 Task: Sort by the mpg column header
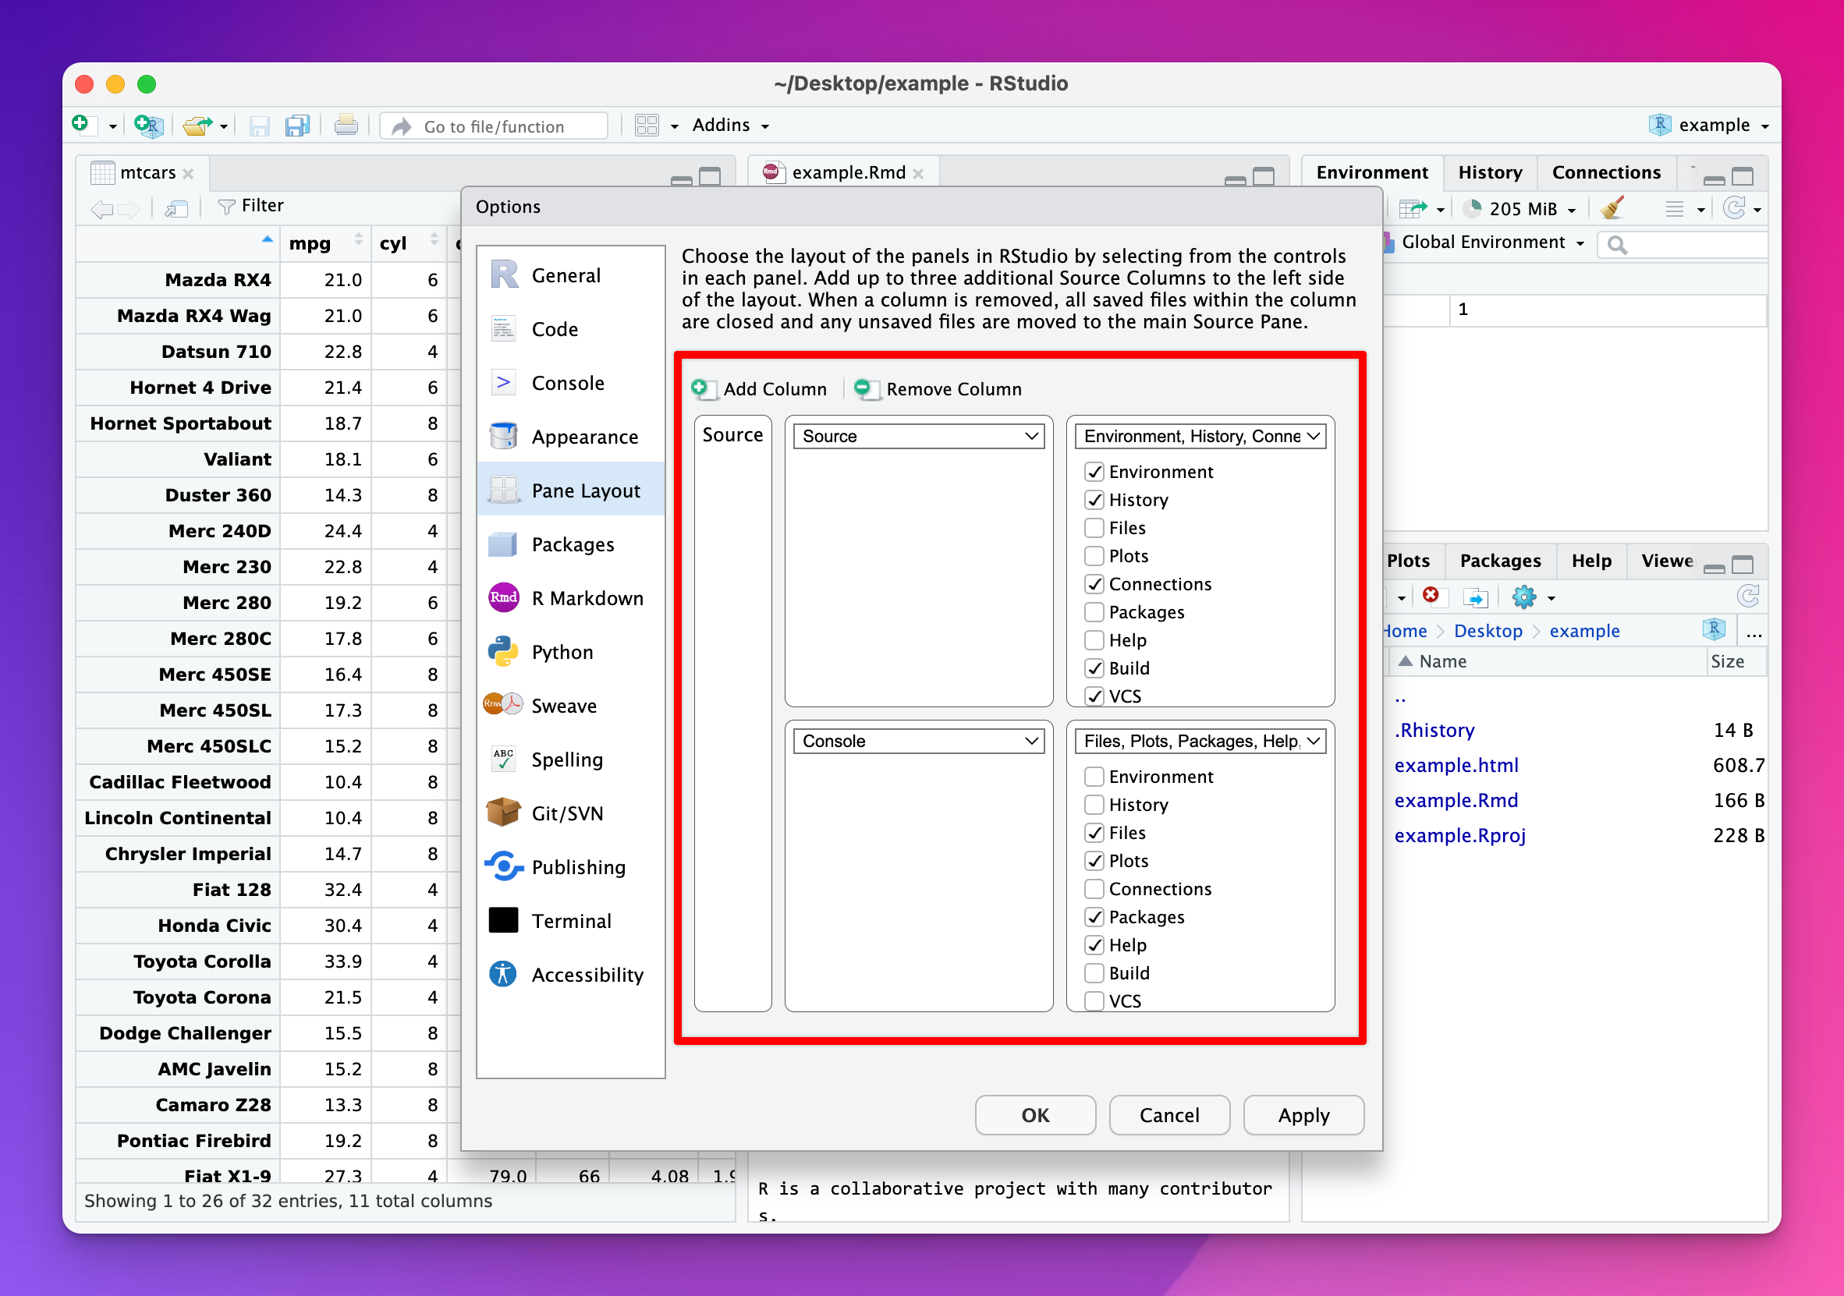pyautogui.click(x=325, y=243)
